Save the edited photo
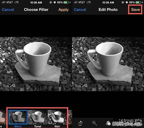This screenshot has height=128, width=144. pyautogui.click(x=135, y=10)
